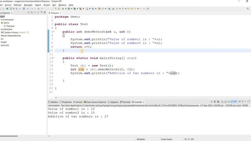251x141 pixels.
Task: Remove all terminated launches in Console
Action: pyautogui.click(x=218, y=102)
